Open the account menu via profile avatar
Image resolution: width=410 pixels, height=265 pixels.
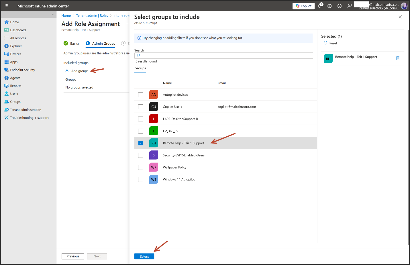[404, 6]
